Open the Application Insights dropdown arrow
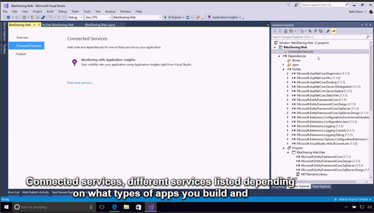This screenshot has width=374, height=213. 240,18
